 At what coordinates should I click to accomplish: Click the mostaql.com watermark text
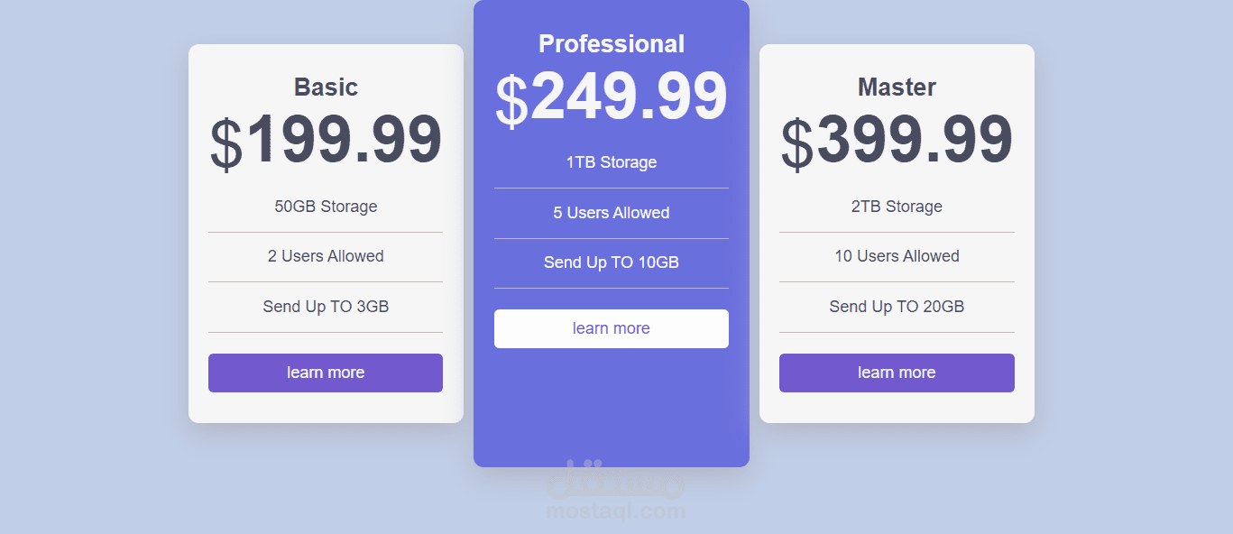pyautogui.click(x=616, y=512)
